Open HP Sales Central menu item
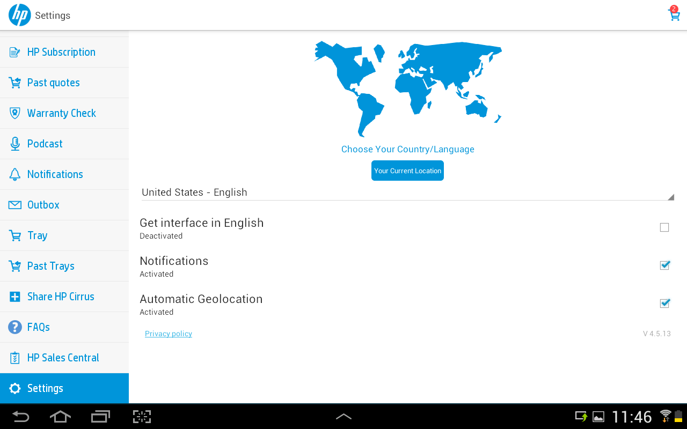The width and height of the screenshot is (687, 429). 64,358
